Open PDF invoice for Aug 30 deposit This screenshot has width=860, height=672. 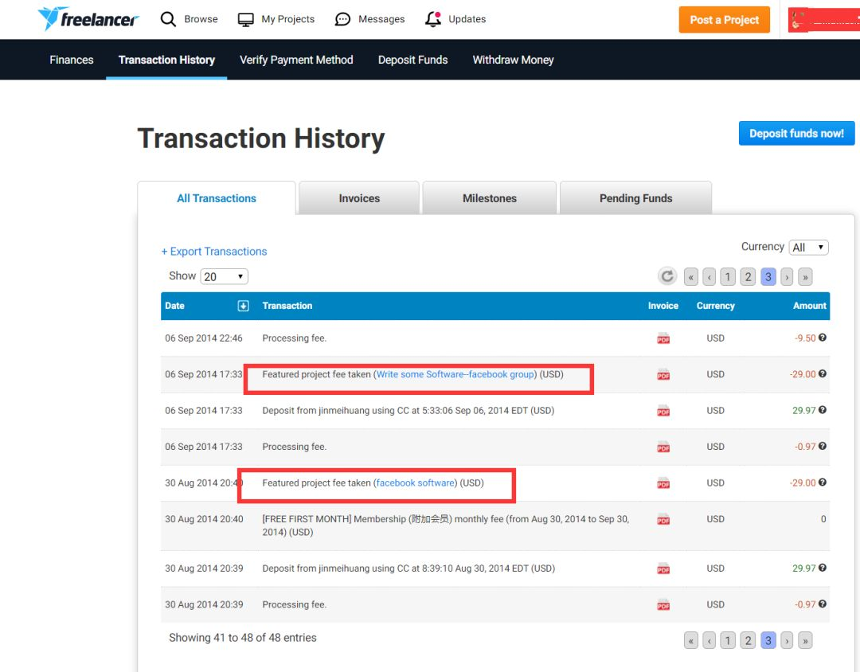pos(663,568)
